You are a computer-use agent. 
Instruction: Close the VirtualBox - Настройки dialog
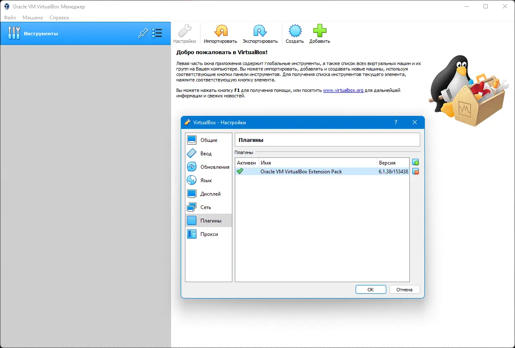coord(415,122)
